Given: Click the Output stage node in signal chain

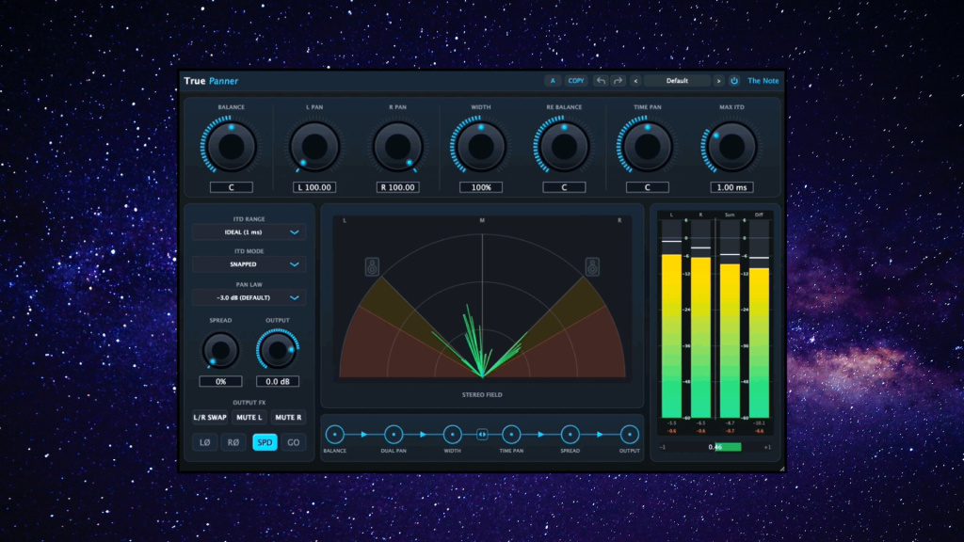Looking at the screenshot, I should point(629,435).
